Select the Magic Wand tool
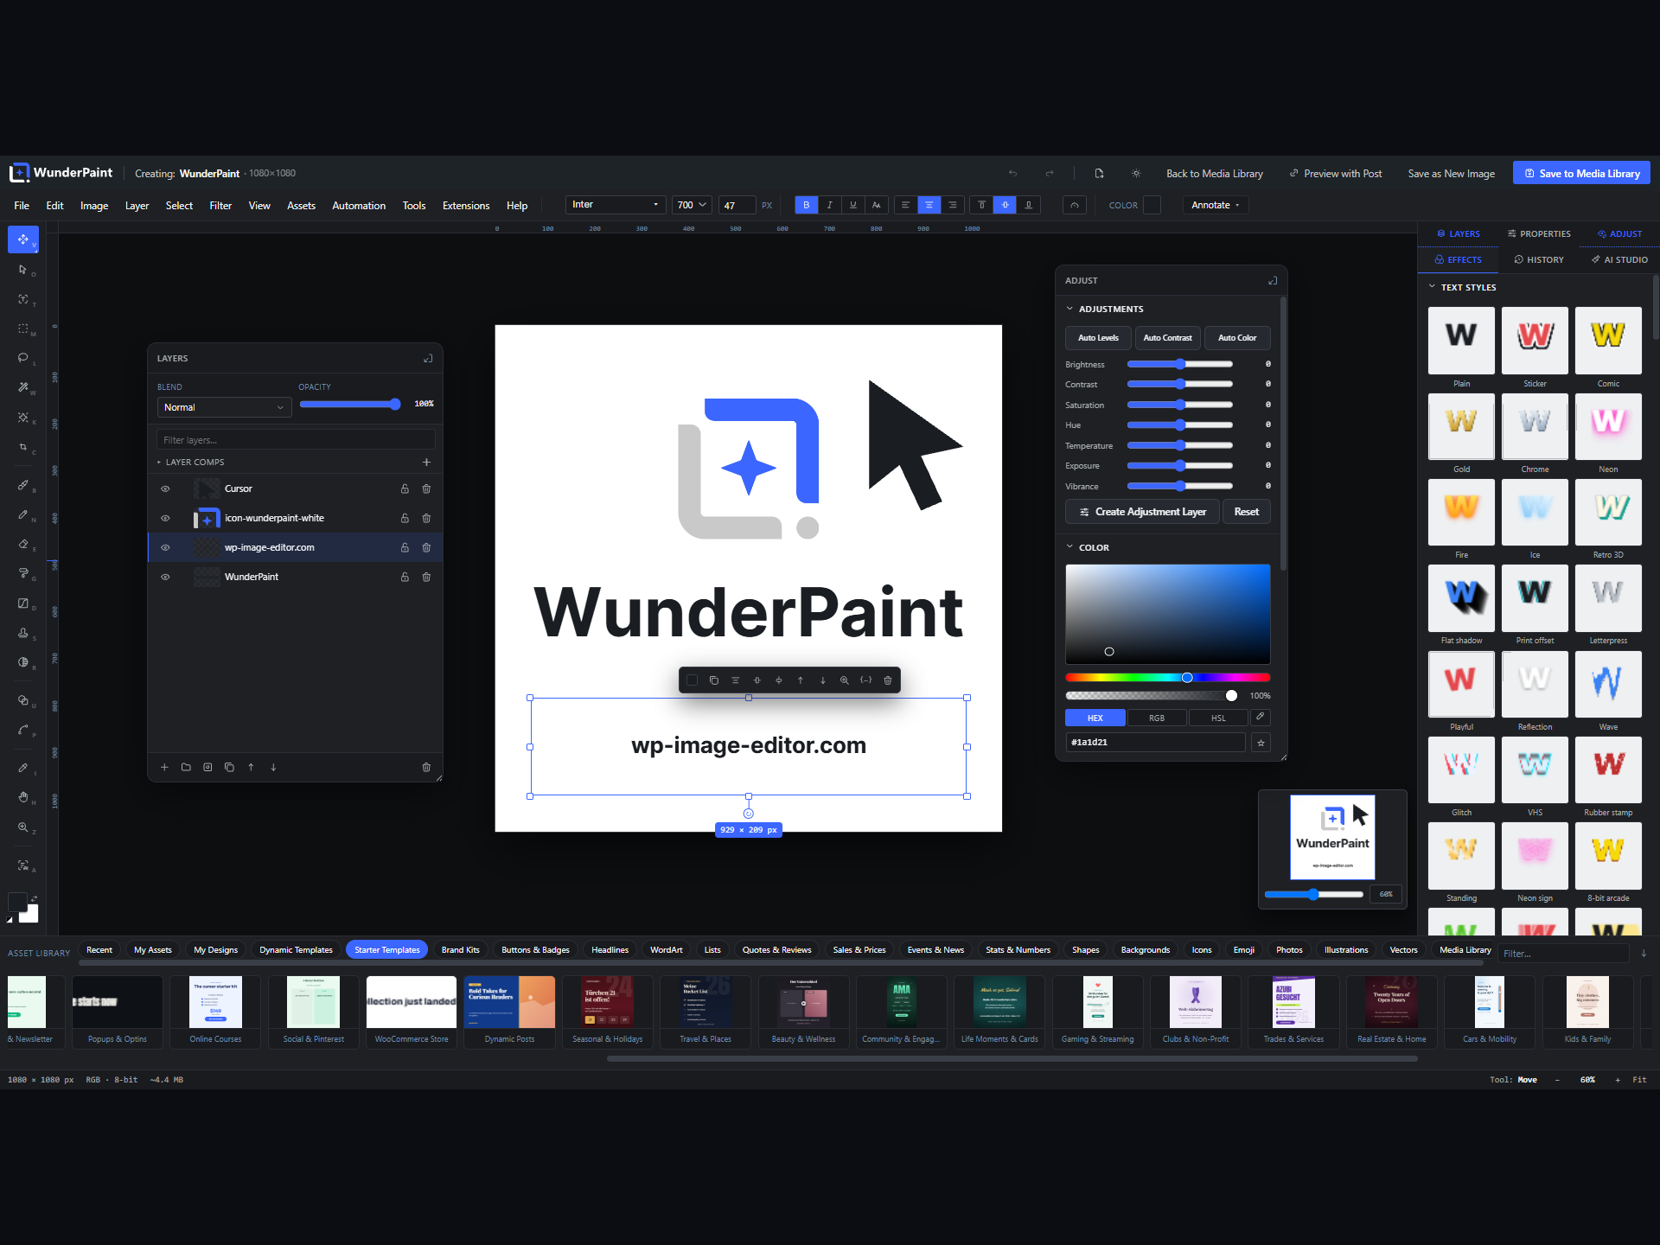Screen dimensions: 1660x1245 (23, 387)
